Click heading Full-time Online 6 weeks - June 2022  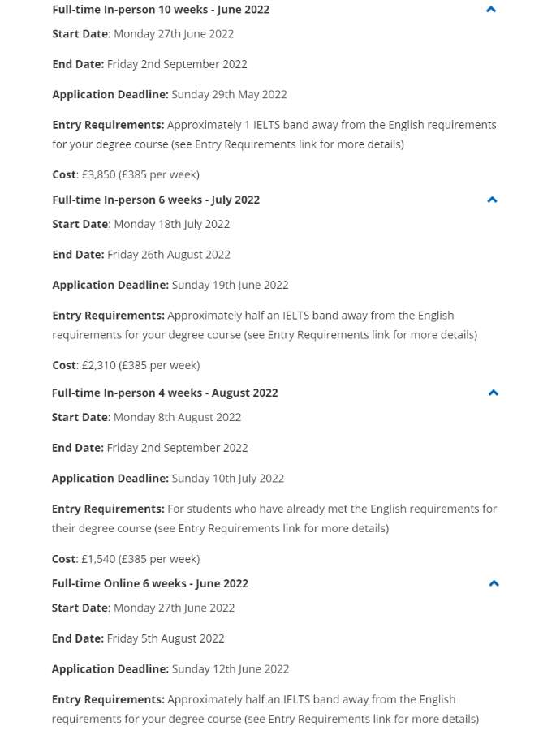[x=150, y=583]
